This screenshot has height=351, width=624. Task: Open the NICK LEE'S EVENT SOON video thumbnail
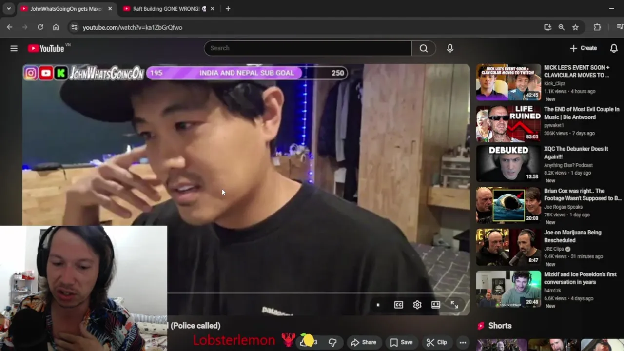click(508, 82)
